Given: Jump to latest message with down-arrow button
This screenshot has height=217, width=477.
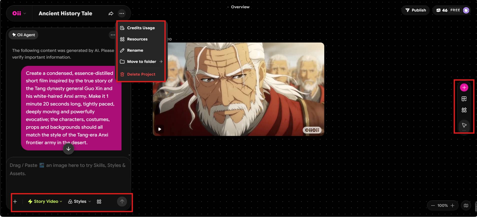Looking at the screenshot, I should click(68, 149).
